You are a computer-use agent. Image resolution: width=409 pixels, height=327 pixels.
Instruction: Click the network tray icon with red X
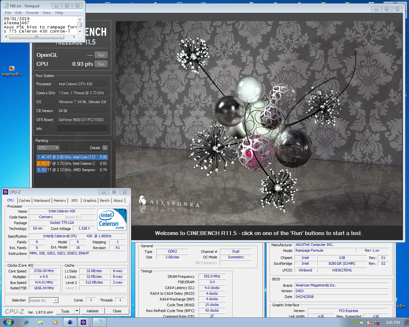pyautogui.click(x=377, y=323)
